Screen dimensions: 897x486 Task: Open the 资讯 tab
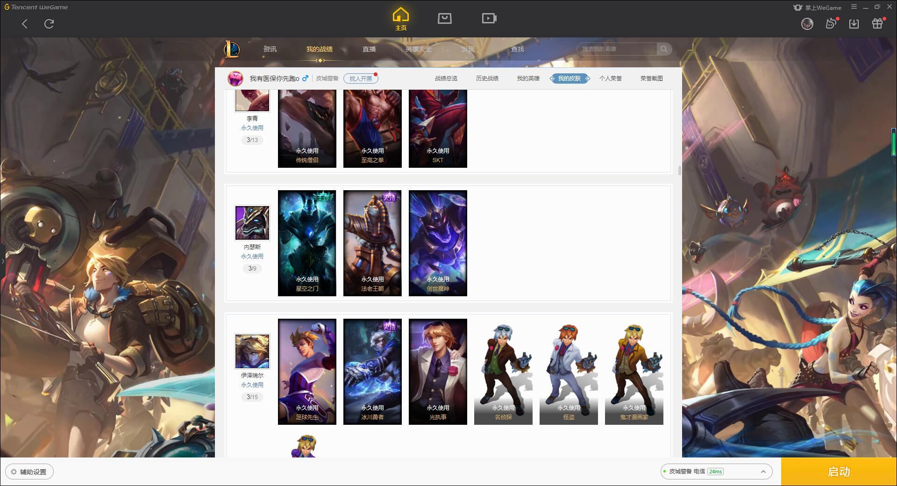pyautogui.click(x=270, y=49)
